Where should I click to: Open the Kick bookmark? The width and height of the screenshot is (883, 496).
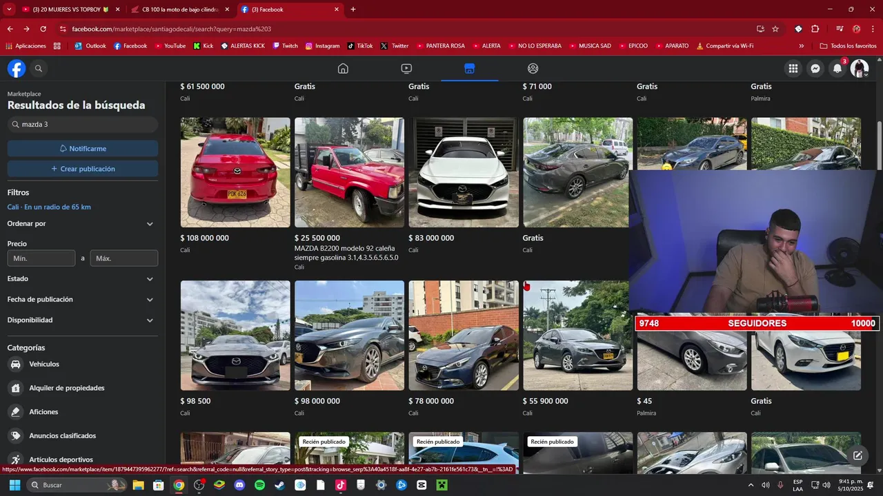point(203,46)
